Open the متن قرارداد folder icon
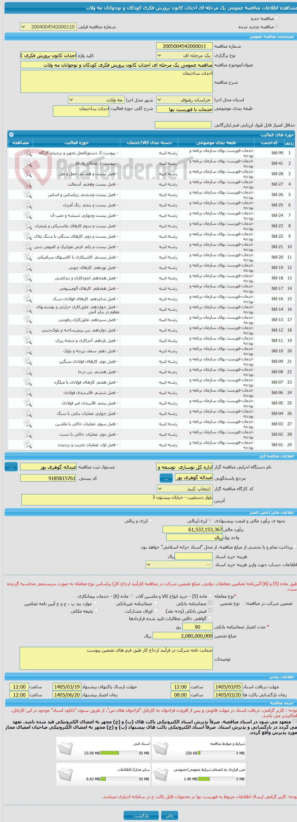Image resolution: width=297 pixels, height=822 pixels. tap(161, 774)
